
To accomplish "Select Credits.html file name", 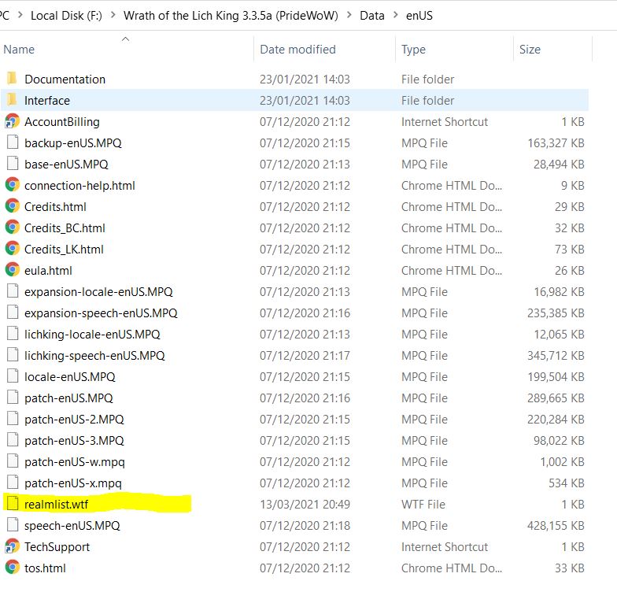I will (x=55, y=206).
